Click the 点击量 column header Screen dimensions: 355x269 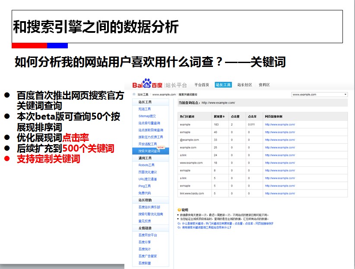(235, 117)
